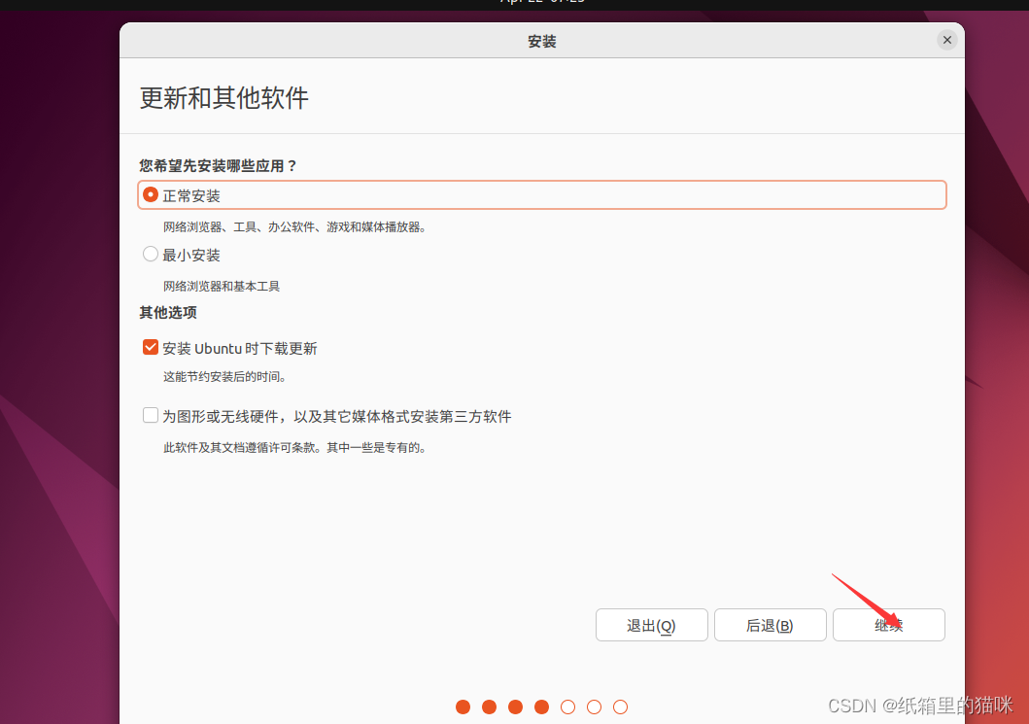The image size is (1029, 724).
Task: Click the 继续 continue button
Action: [x=888, y=625]
